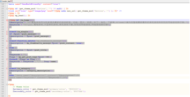Click wp_get_post_tags call on line 41
Image resolution: width=190 pixels, height=97 pixels.
35,57
